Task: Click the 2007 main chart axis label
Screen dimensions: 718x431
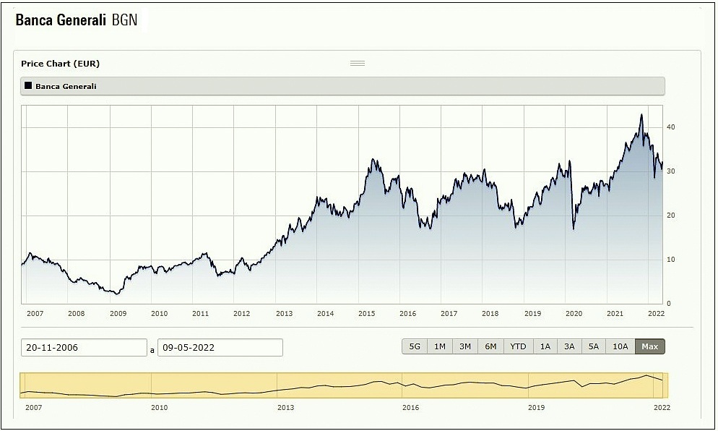Action: point(35,314)
